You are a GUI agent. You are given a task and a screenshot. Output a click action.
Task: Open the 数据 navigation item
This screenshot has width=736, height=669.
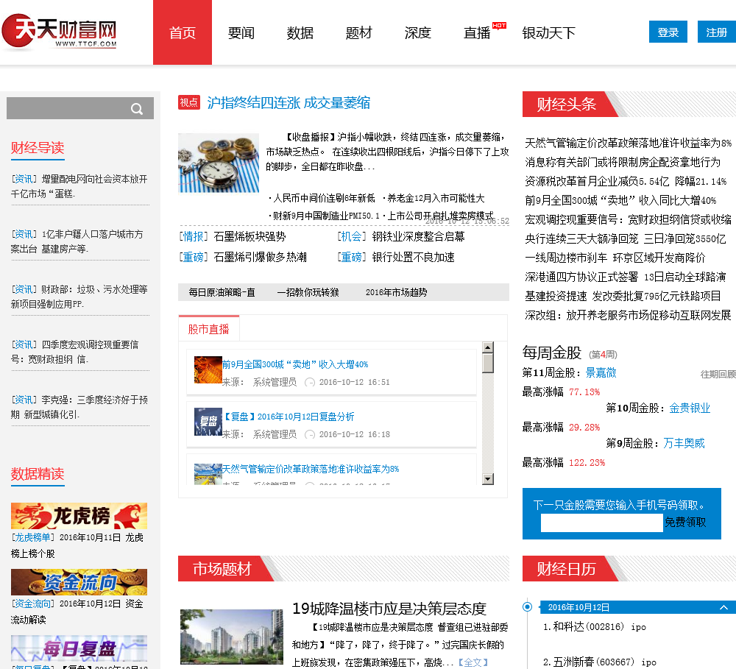(300, 33)
